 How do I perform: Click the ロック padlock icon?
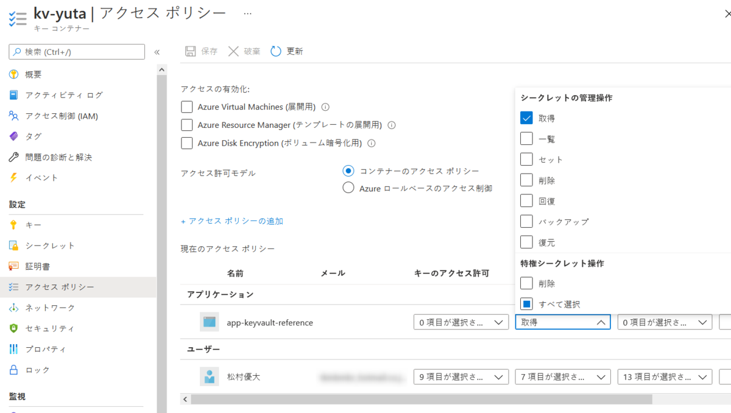click(x=14, y=370)
